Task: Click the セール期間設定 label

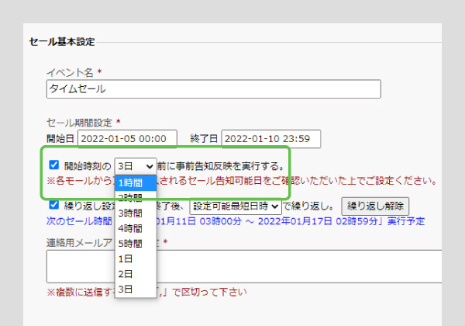Action: point(79,123)
